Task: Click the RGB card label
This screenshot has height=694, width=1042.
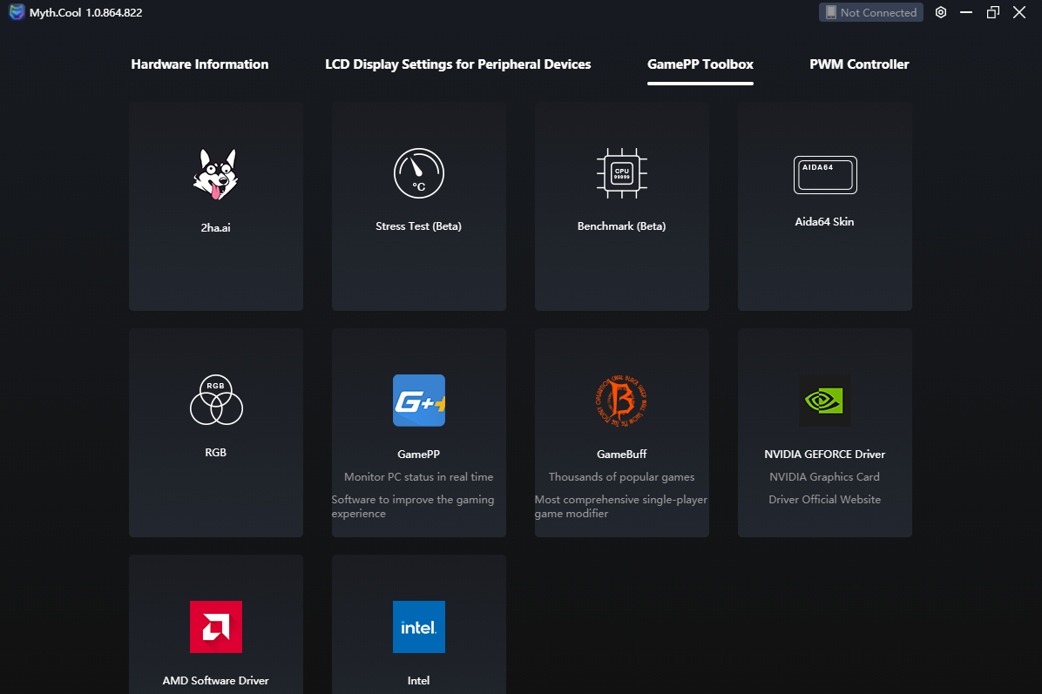Action: [215, 452]
